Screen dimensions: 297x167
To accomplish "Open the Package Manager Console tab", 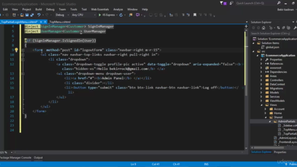I will (x=15, y=158).
